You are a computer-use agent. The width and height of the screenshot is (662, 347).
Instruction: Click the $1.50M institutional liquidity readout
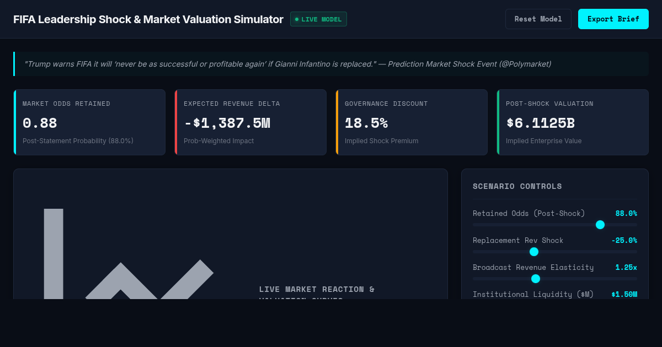tap(624, 294)
